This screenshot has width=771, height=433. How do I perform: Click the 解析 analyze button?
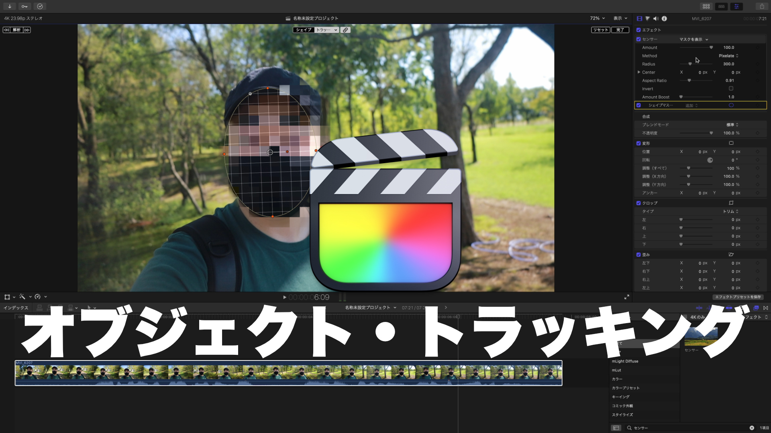[16, 30]
